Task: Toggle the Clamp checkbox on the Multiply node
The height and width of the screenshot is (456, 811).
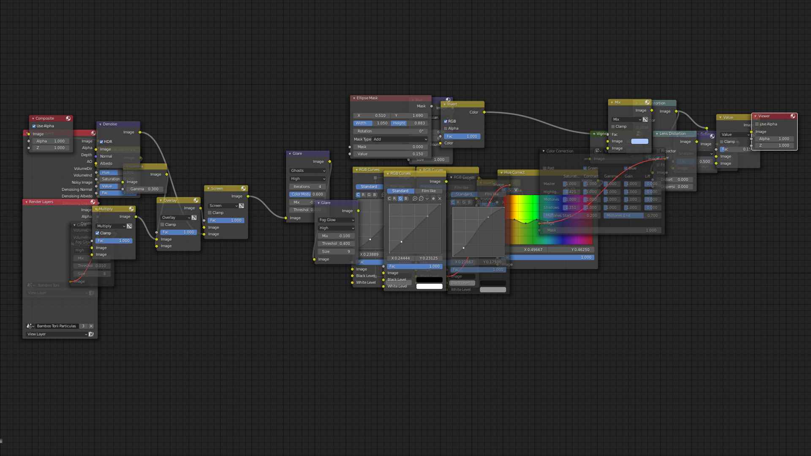Action: (98, 233)
